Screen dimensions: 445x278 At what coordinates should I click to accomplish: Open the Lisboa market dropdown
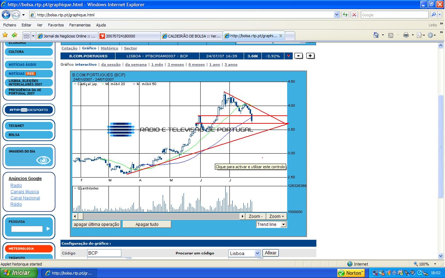[x=257, y=253]
